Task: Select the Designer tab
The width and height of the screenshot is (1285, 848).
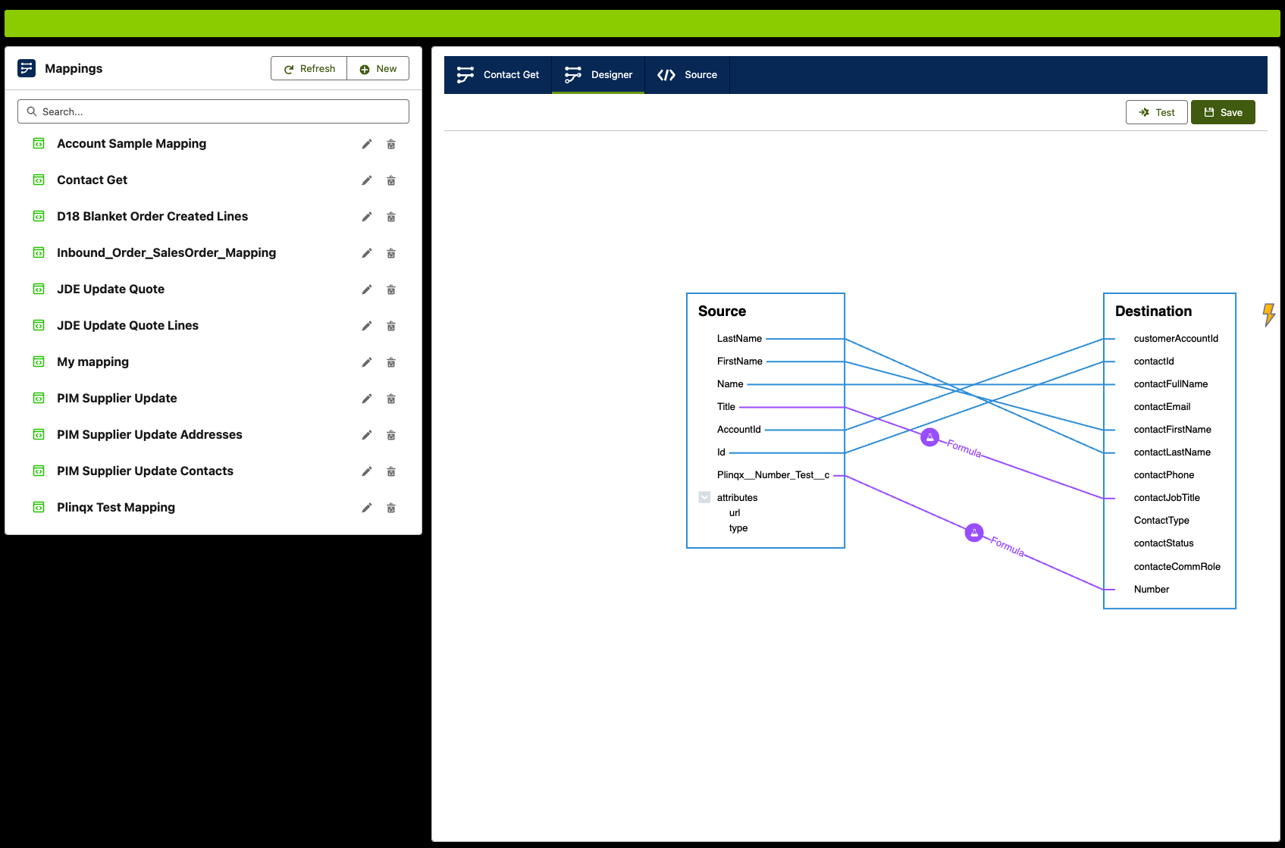Action: (598, 75)
